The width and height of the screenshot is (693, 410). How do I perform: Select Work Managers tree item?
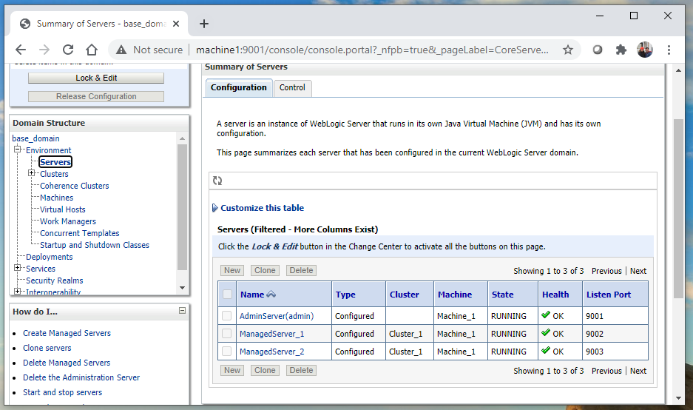(x=68, y=221)
